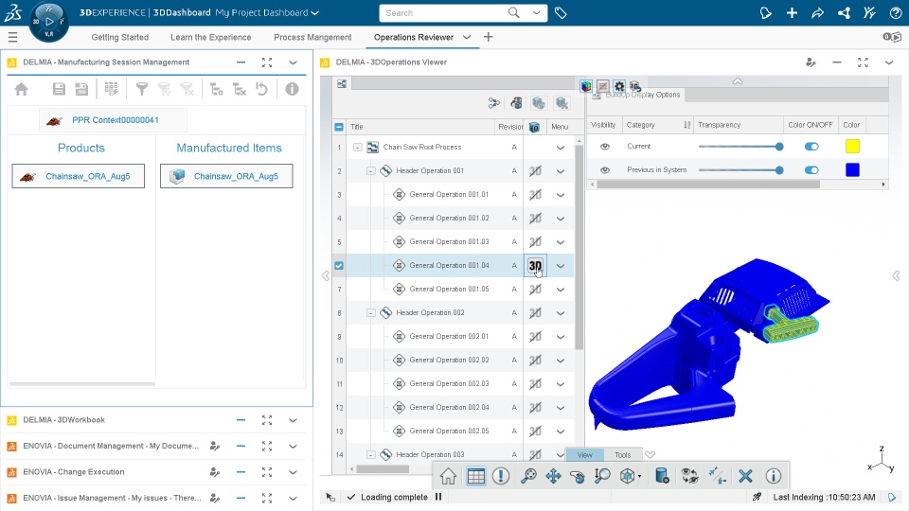
Task: Collapse the Header Operation 001 node
Action: point(370,171)
